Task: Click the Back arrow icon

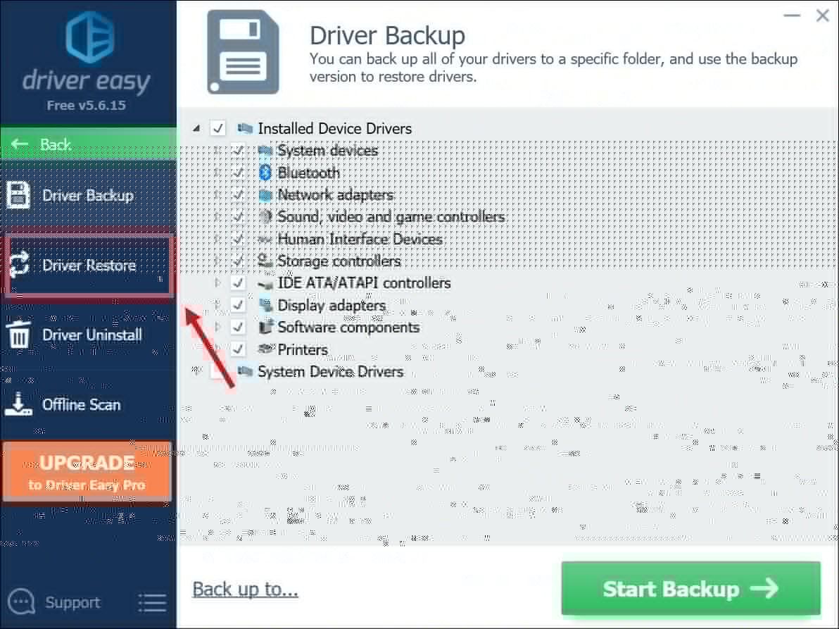Action: 20,144
